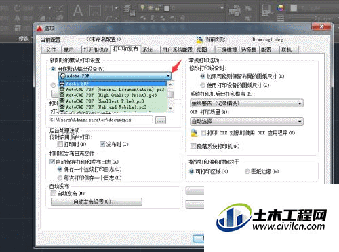Image resolution: width=339 pixels, height=252 pixels.
Task: Click the device list scroll-down arrow
Action: coord(171,108)
